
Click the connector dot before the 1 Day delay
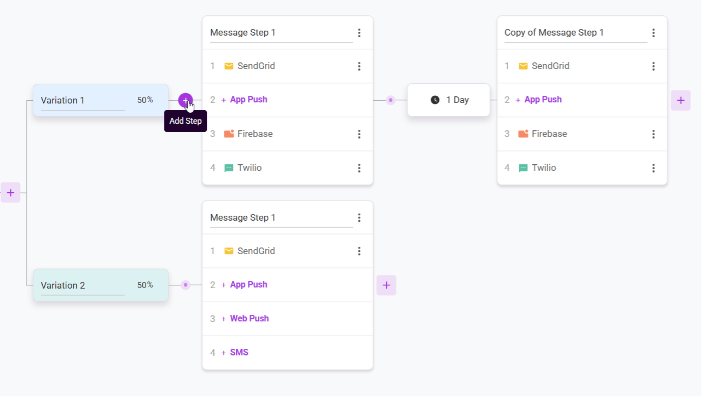tap(390, 100)
